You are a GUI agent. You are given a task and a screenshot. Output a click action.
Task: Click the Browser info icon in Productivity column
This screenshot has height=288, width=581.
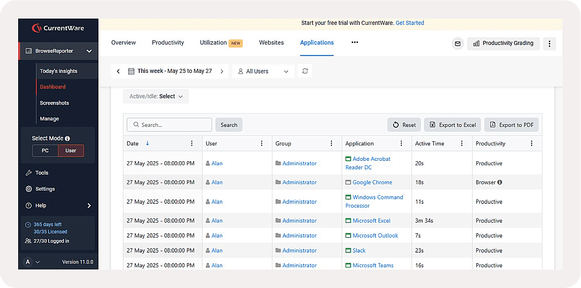(x=499, y=182)
